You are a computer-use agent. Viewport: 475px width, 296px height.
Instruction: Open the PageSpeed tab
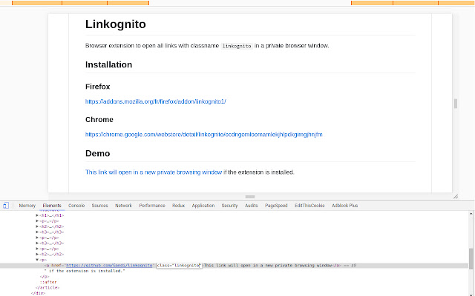click(276, 206)
